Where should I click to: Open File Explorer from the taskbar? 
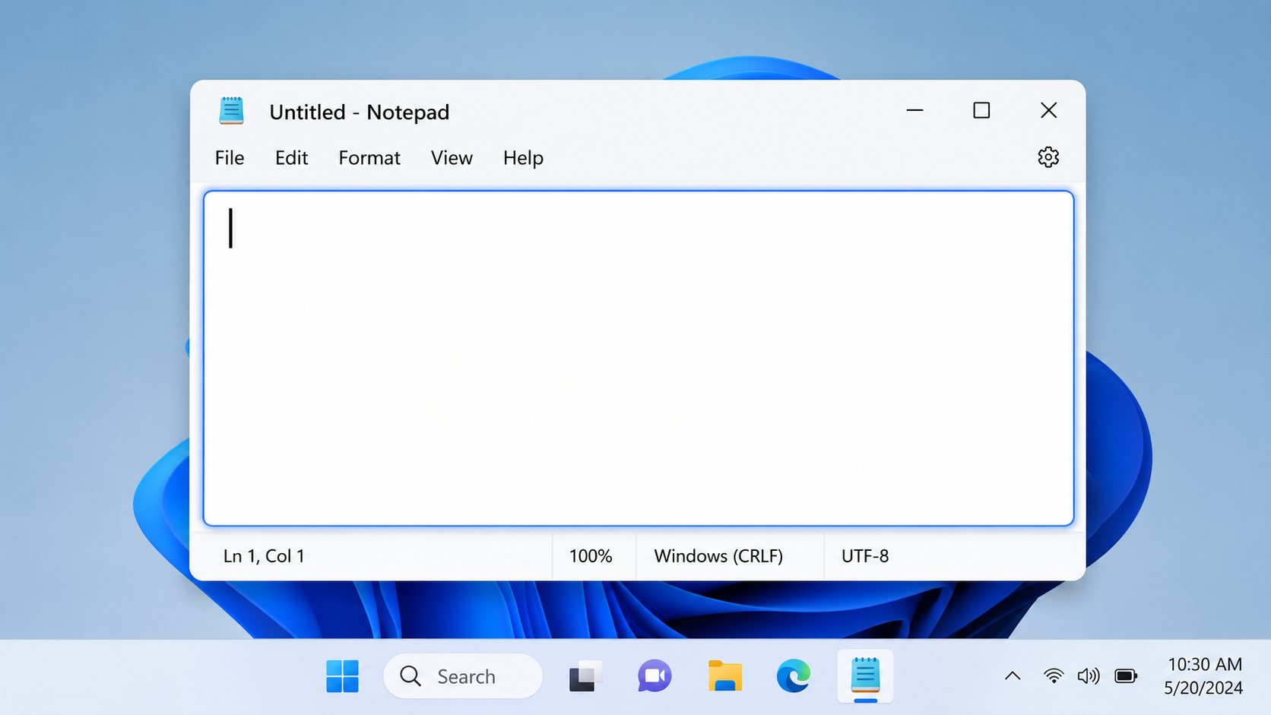pos(725,676)
